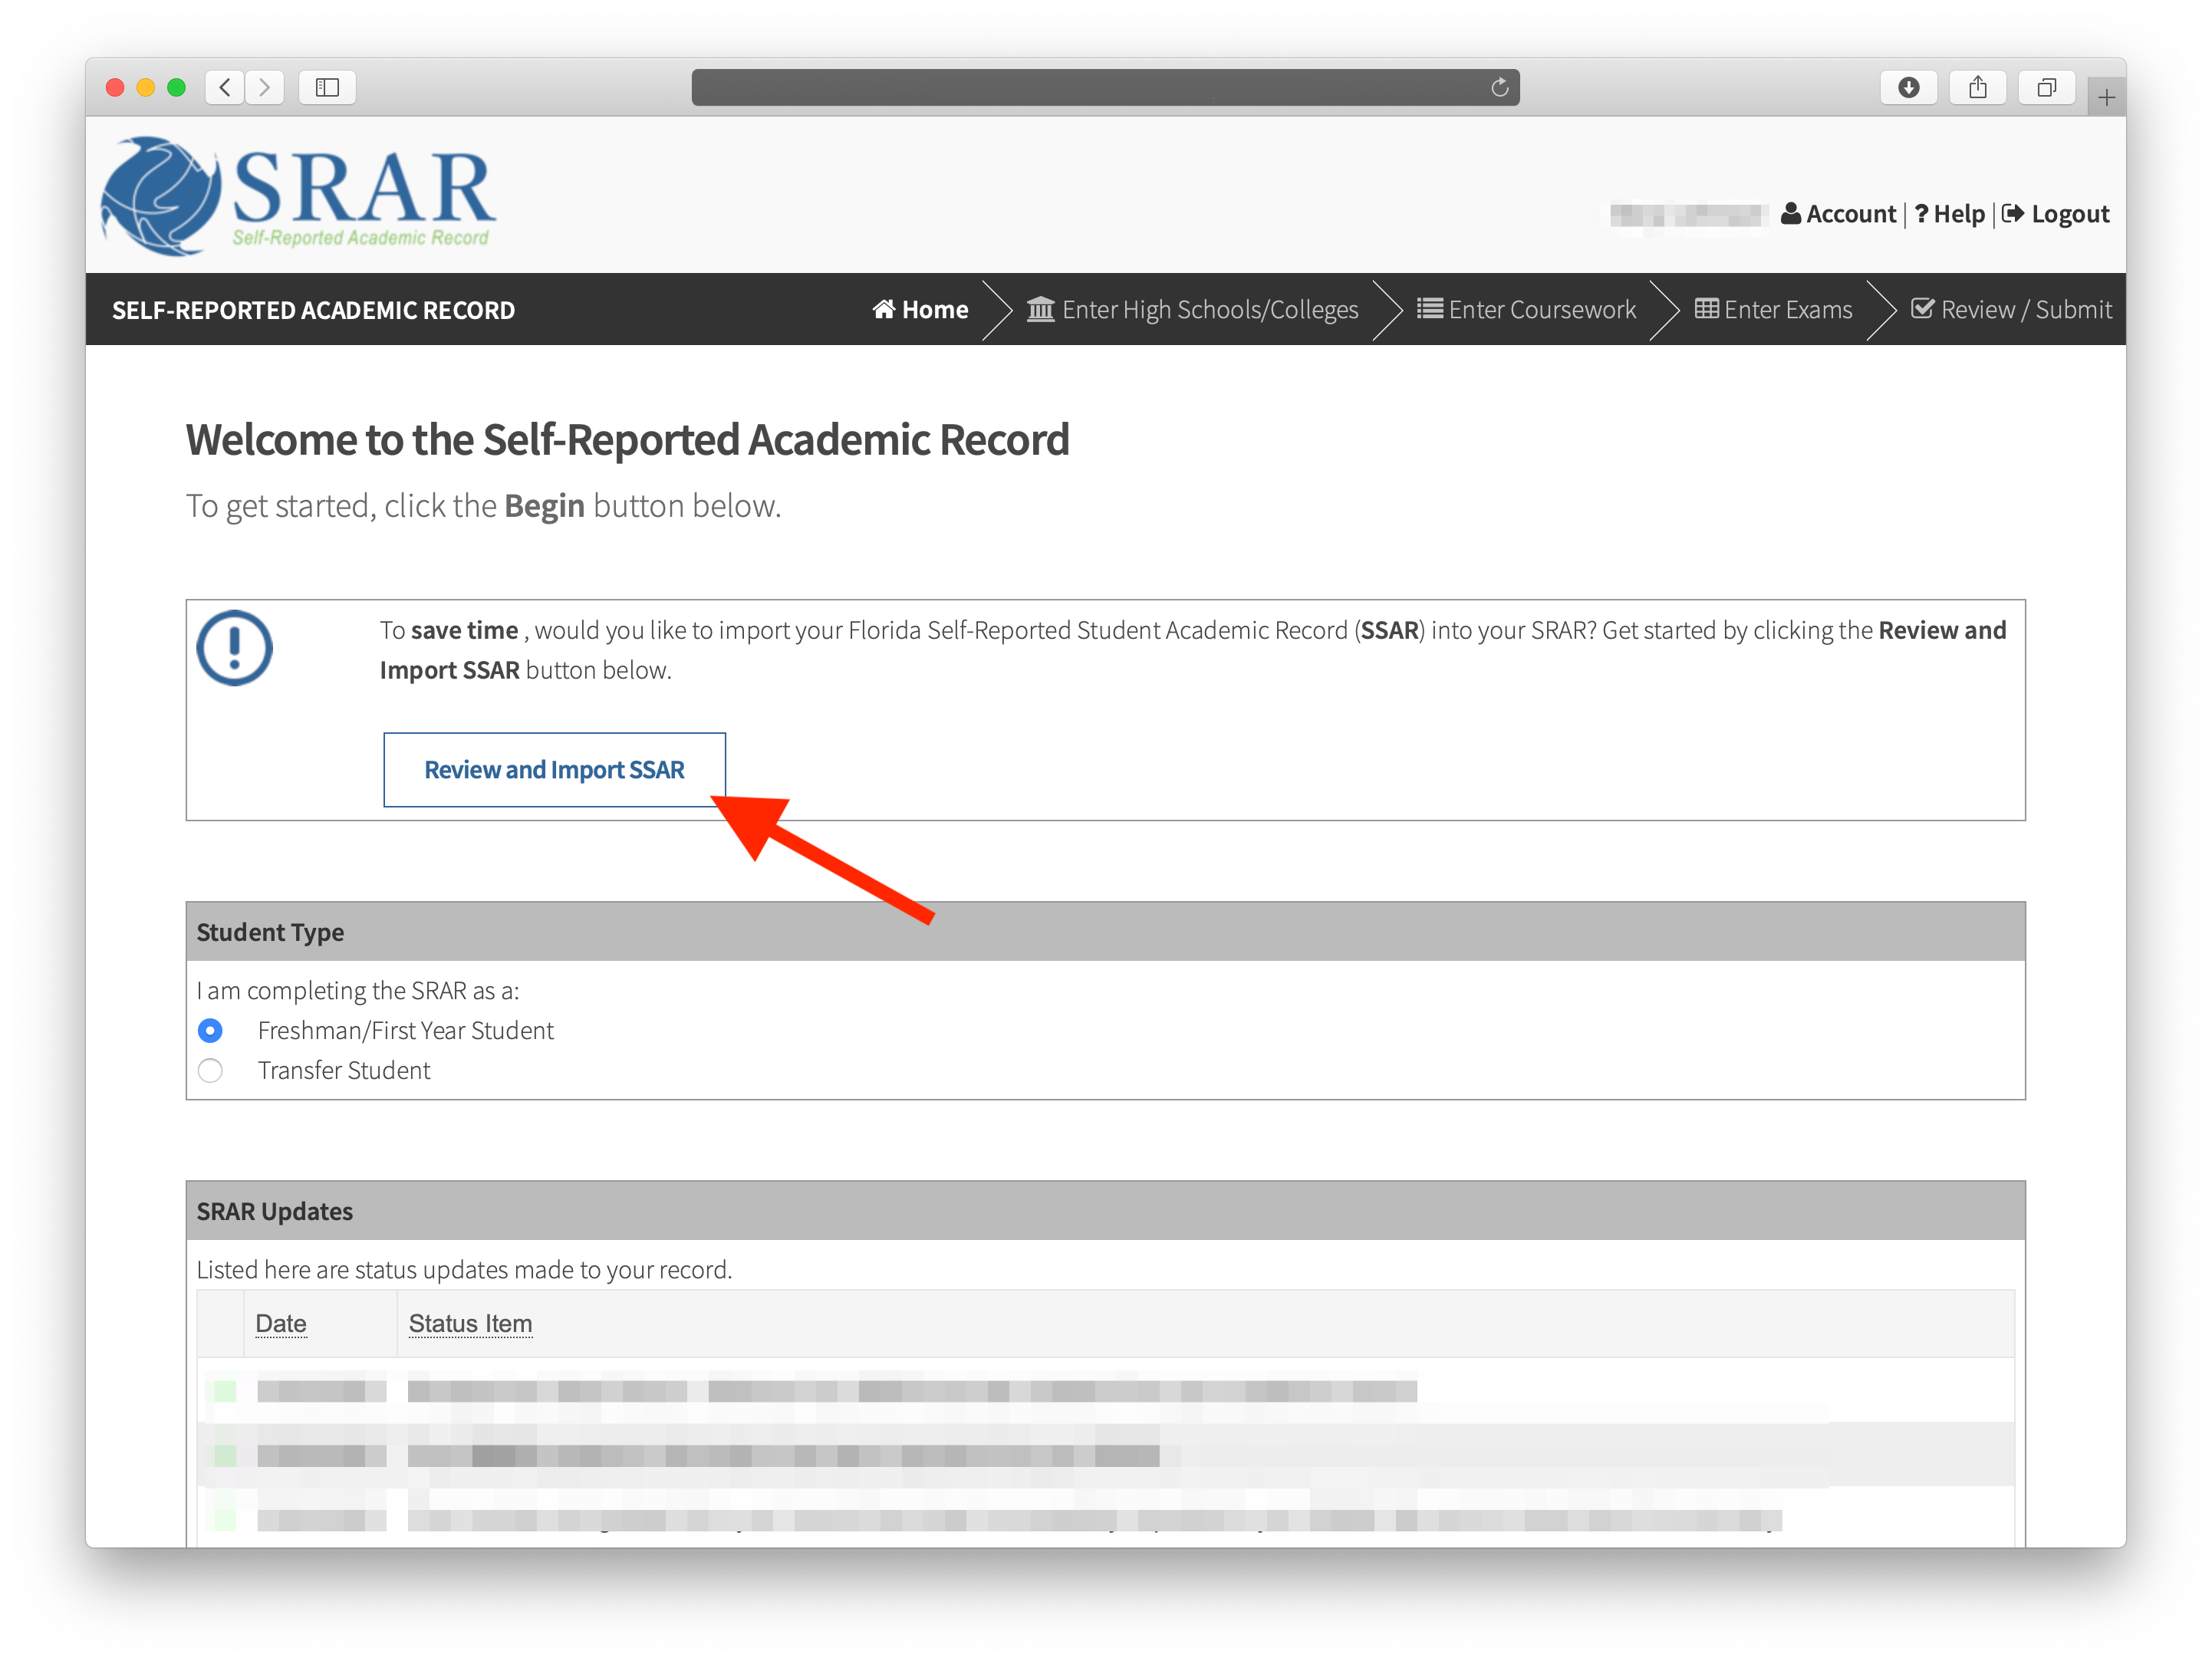Click the logout arrow icon beside Logout
The image size is (2212, 1661).
2014,213
